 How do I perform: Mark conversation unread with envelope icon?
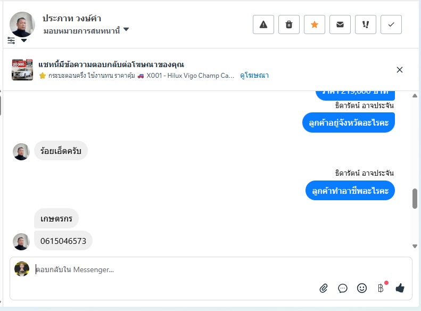[340, 24]
